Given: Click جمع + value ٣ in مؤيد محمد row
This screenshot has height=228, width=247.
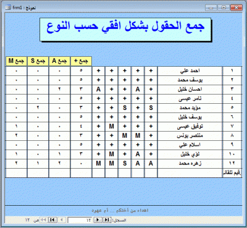Looking at the screenshot, I should (81, 108).
